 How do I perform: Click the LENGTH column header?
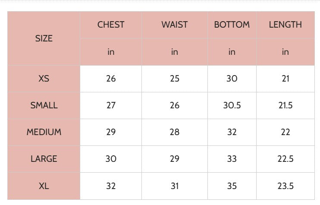click(285, 25)
